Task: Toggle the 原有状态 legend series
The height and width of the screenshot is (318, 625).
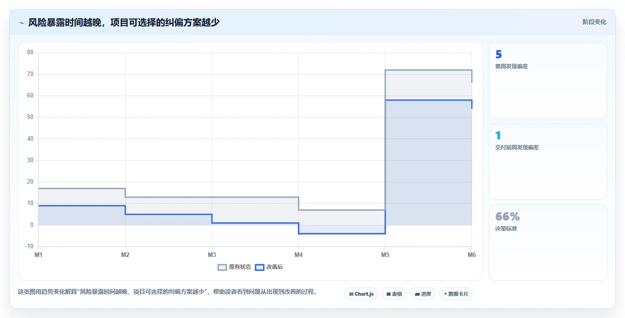Action: [x=234, y=267]
